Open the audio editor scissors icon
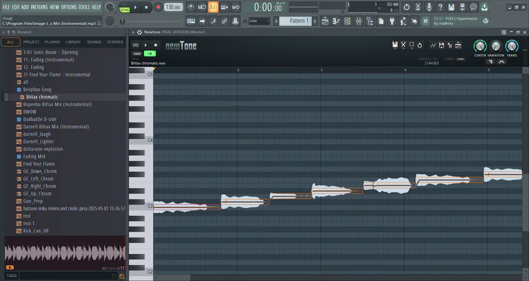The width and height of the screenshot is (529, 281). click(x=418, y=6)
